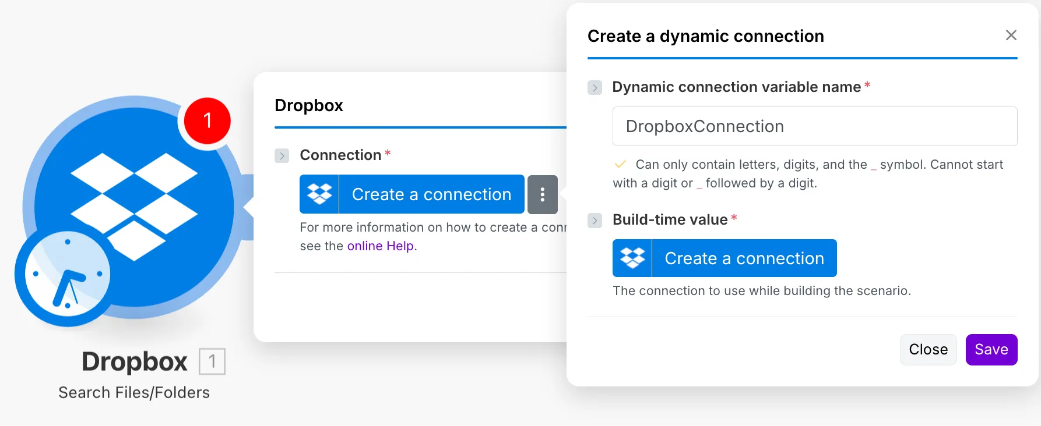Viewport: 1041px width, 426px height.
Task: Click the red badge numbered 1
Action: point(207,120)
